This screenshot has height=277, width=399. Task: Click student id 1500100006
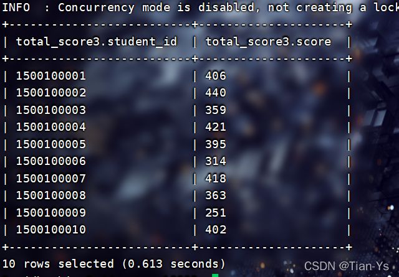coord(51,161)
